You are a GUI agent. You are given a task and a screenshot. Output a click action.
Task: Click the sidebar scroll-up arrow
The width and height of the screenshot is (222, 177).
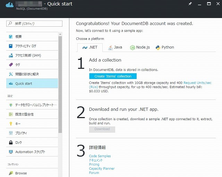tap(60, 34)
